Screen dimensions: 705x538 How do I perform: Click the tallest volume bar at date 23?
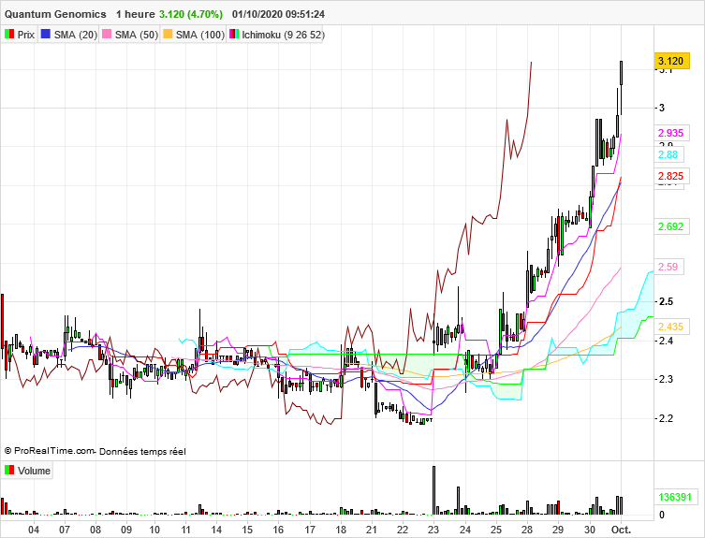point(433,490)
